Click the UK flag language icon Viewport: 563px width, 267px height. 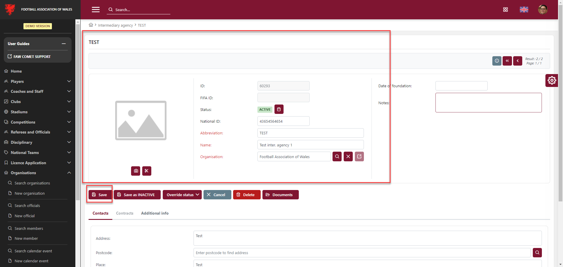tap(524, 10)
